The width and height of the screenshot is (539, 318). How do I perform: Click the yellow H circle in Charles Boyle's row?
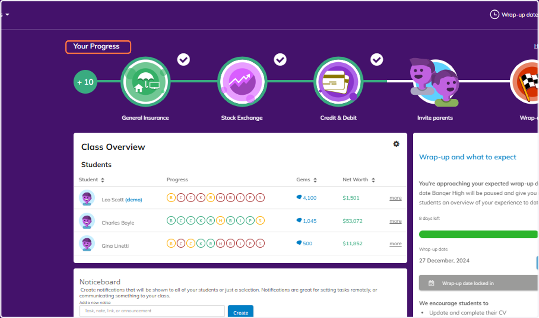221,221
